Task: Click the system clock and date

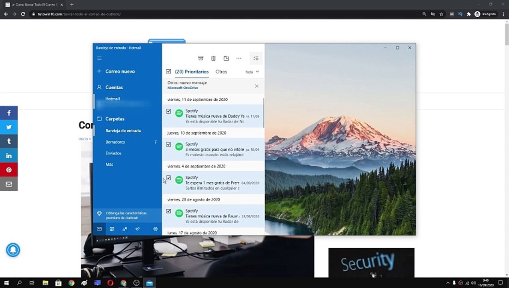Action: point(485,283)
